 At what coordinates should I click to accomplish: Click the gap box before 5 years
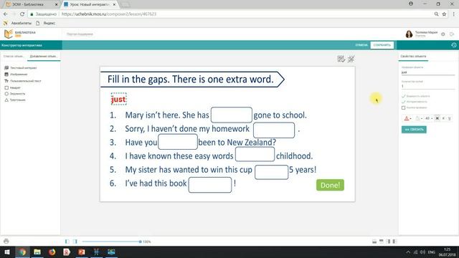(271, 172)
